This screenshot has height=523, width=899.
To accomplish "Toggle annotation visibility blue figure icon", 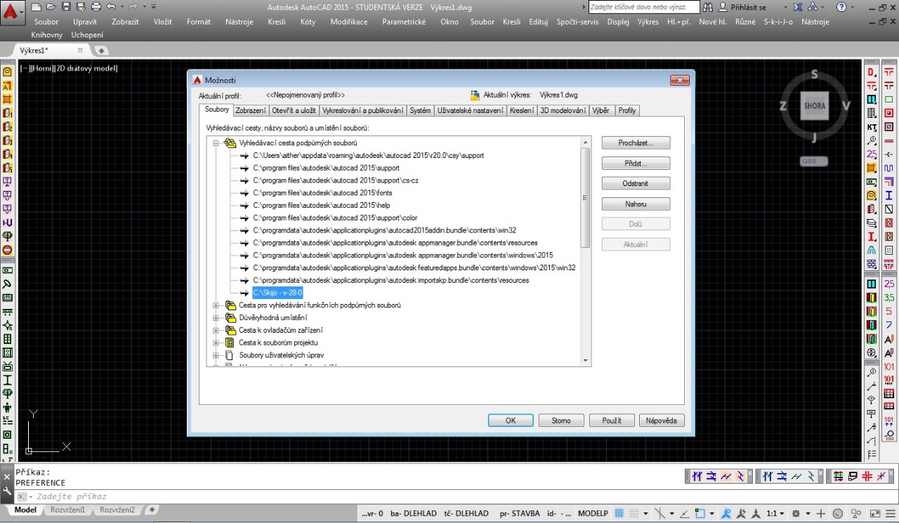I will tap(726, 513).
